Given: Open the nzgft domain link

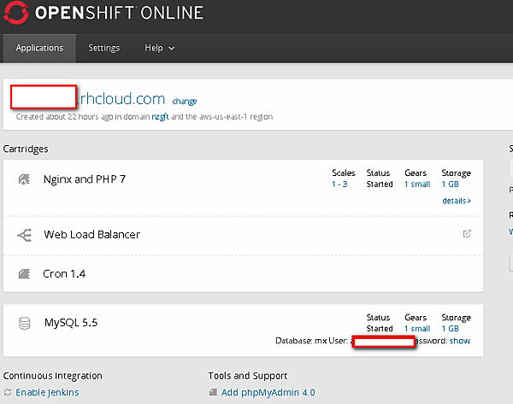Looking at the screenshot, I should (160, 117).
